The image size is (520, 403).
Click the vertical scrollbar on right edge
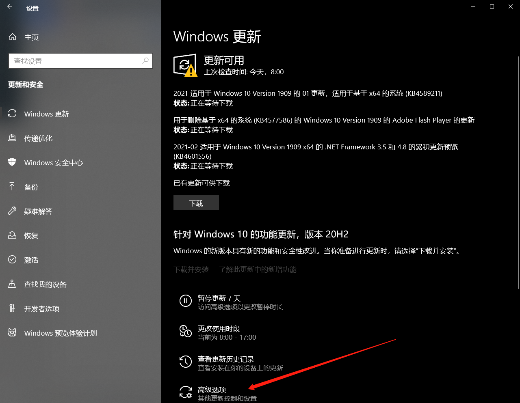tap(518, 170)
